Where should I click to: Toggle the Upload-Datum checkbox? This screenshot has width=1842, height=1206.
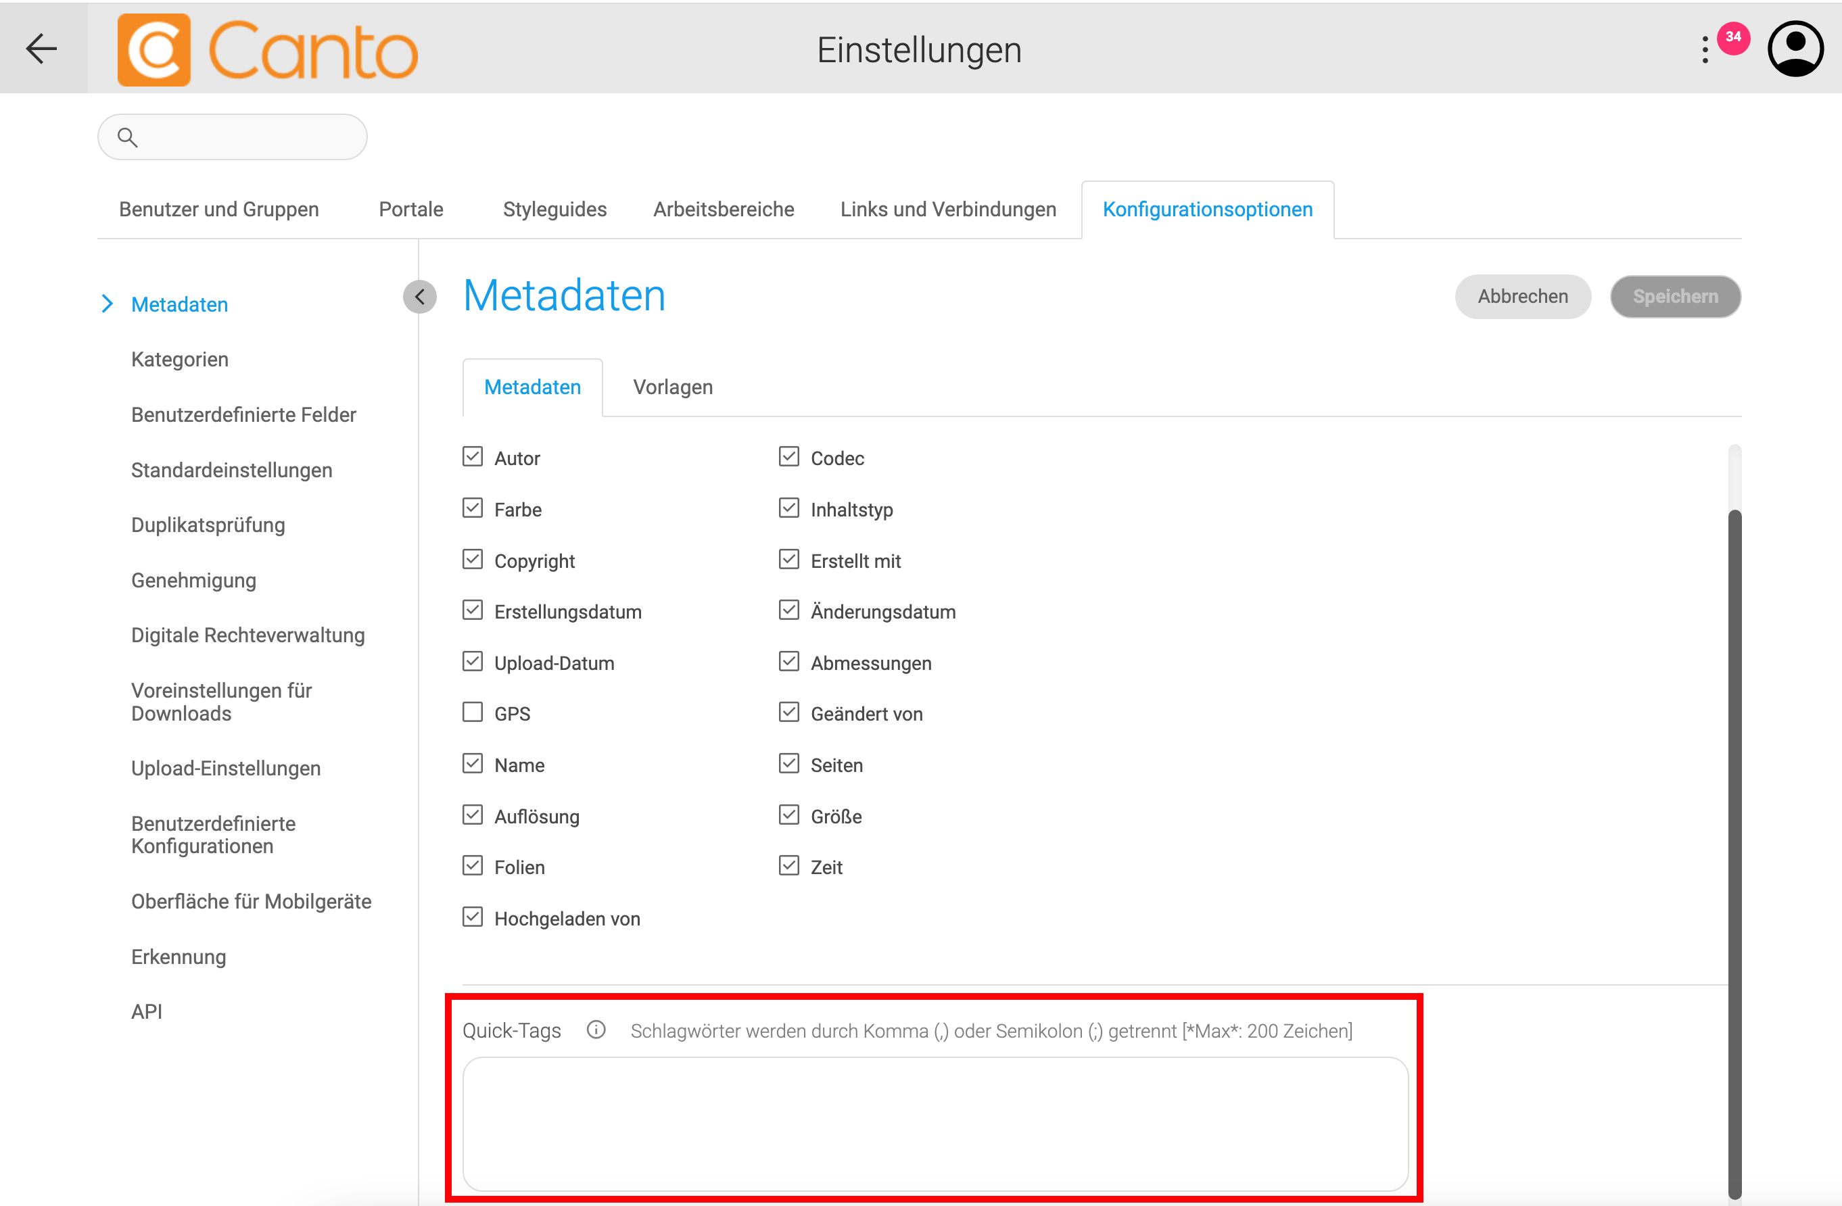[x=472, y=661]
